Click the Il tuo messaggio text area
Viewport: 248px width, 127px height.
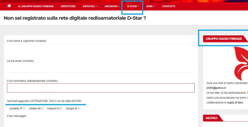[x=101, y=123]
